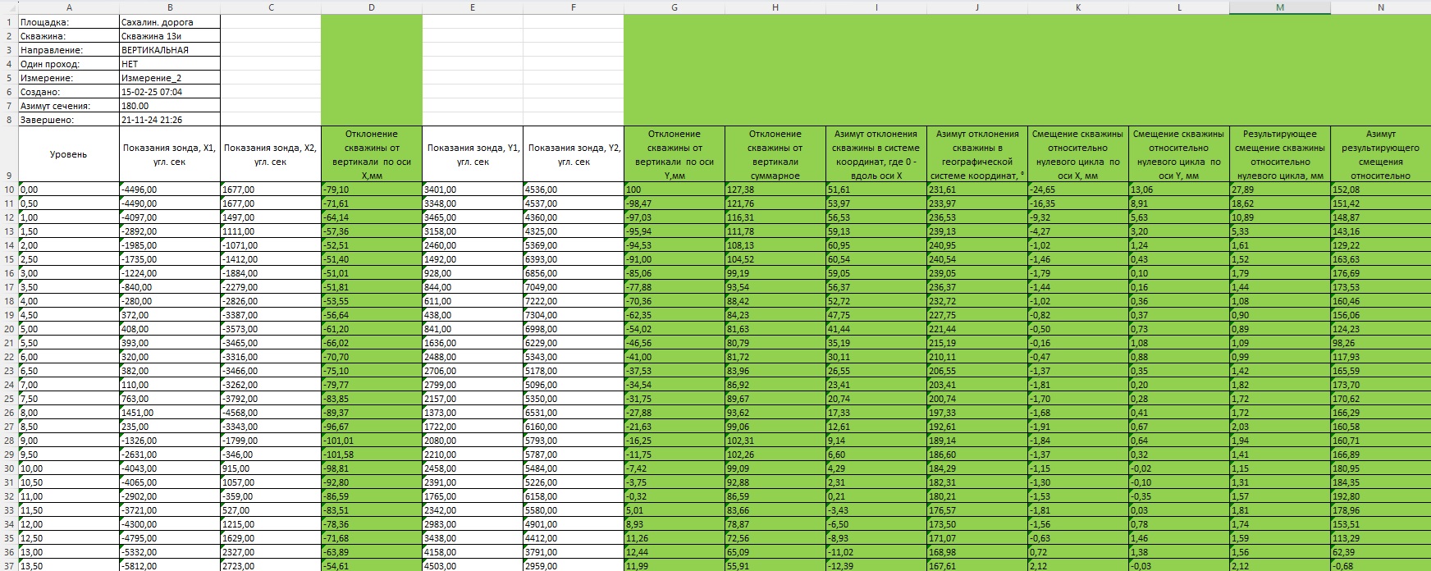Select the 'ВЕРТИКАЛЬНАЯ' direction cell
The width and height of the screenshot is (1431, 571).
coord(170,50)
